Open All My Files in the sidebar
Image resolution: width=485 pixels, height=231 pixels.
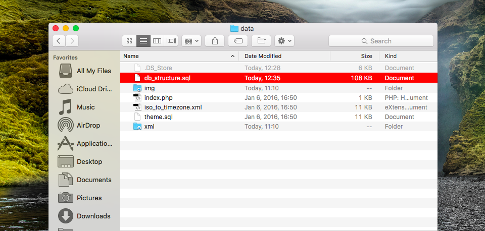click(x=85, y=71)
